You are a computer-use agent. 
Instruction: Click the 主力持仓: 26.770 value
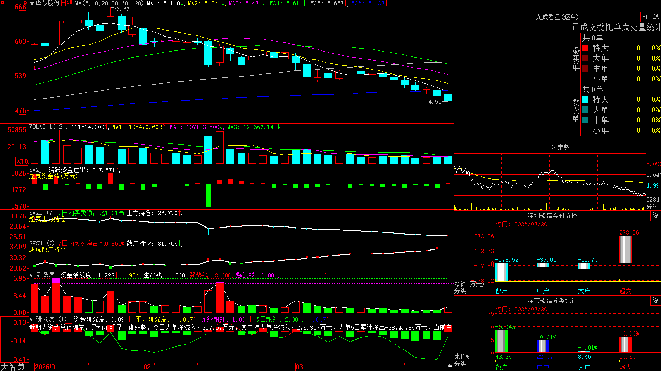[152, 213]
